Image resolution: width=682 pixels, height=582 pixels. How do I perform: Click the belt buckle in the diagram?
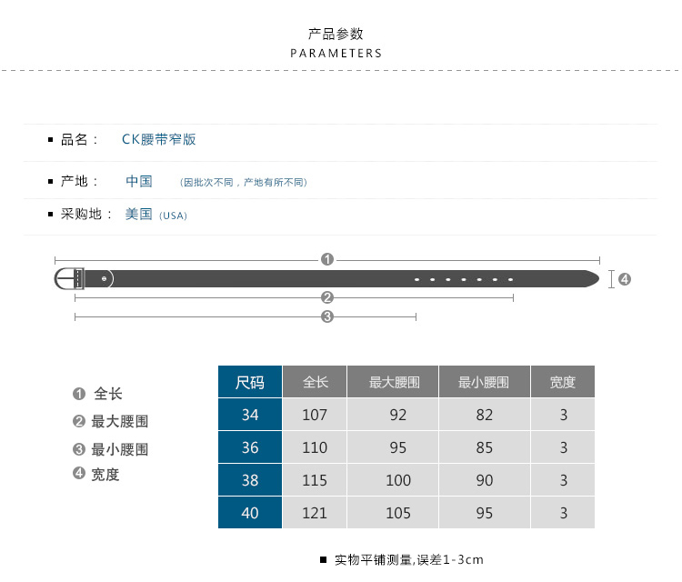click(70, 278)
